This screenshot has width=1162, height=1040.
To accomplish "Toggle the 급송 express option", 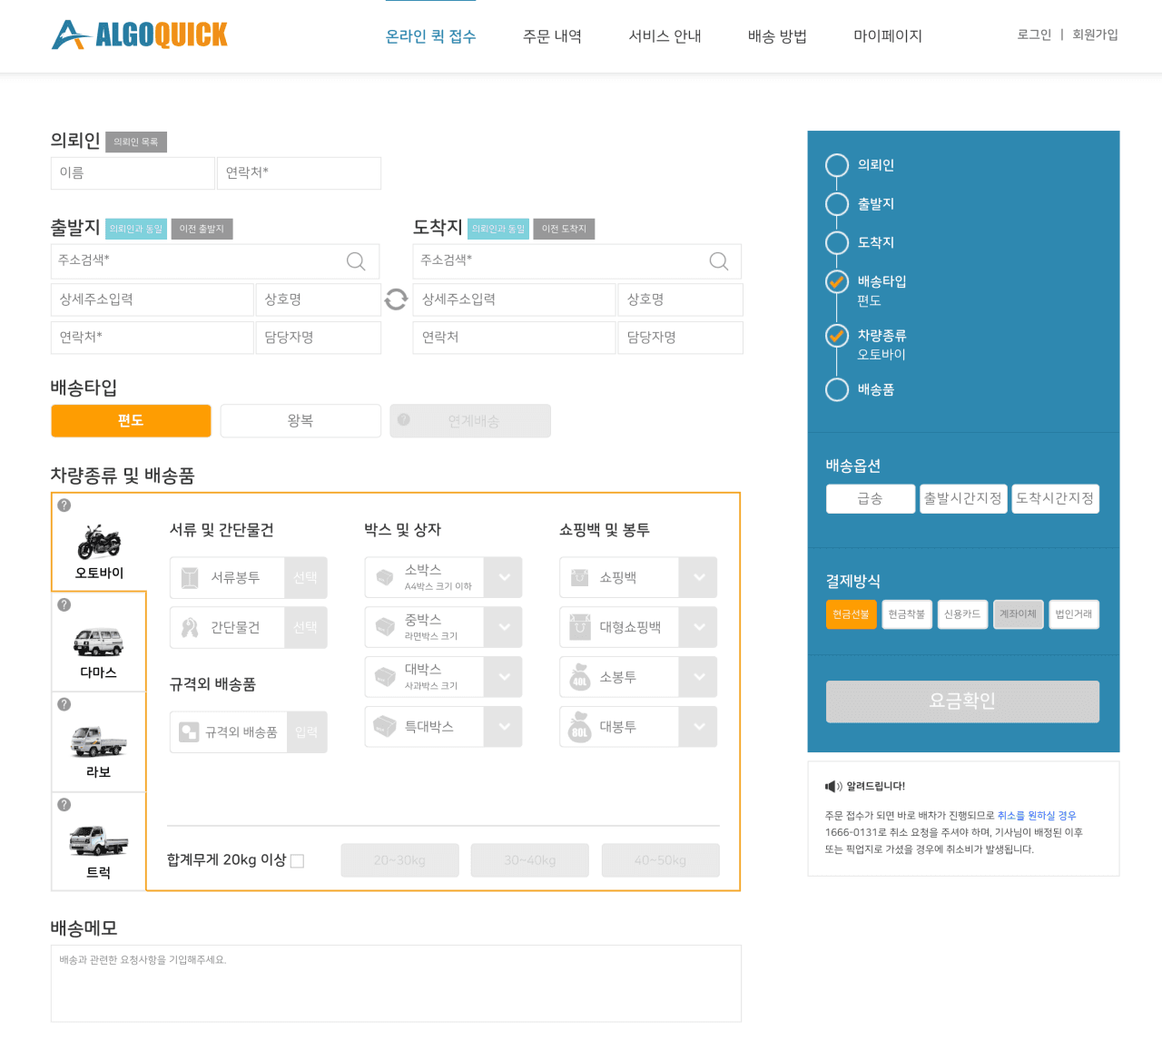I will click(x=871, y=498).
